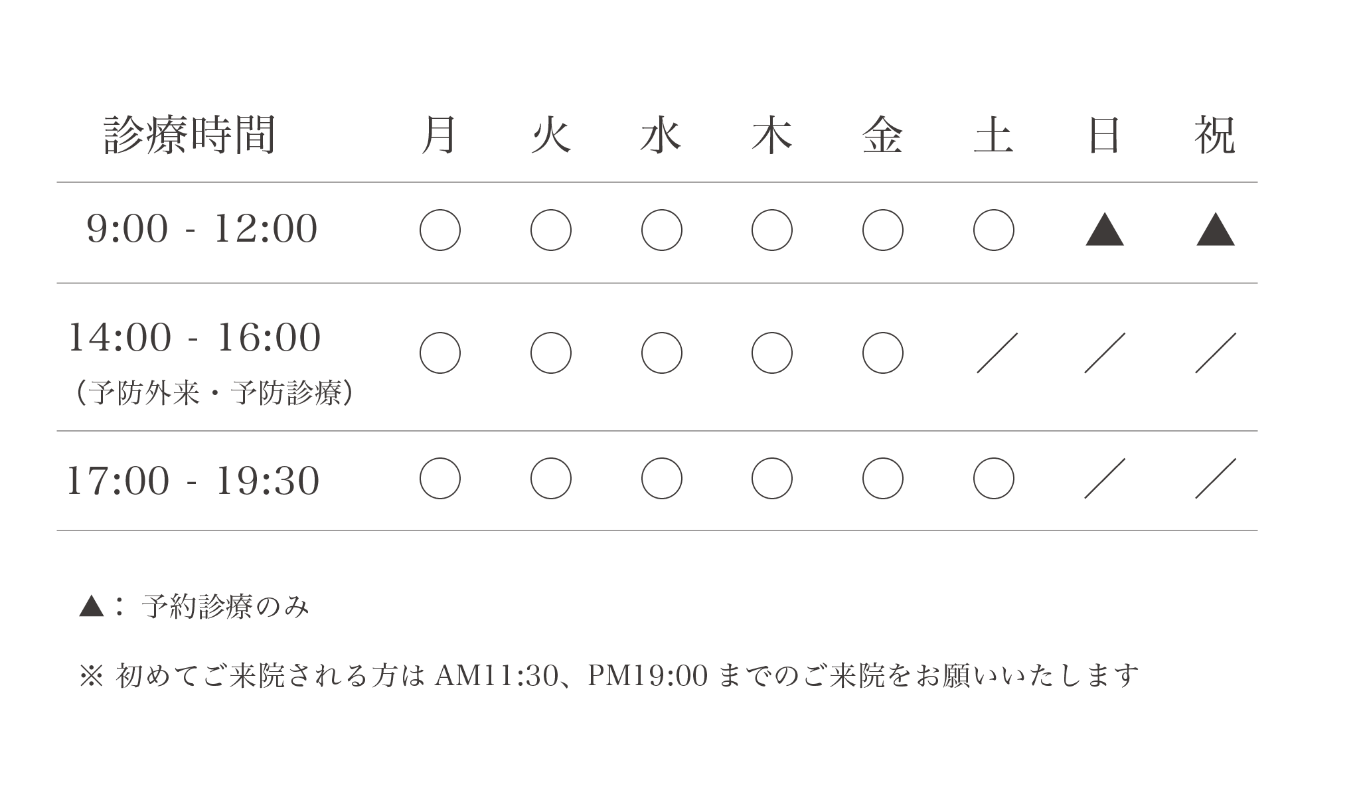Click the 9:00 - 12:00 row label
This screenshot has height=808, width=1361.
(x=202, y=229)
